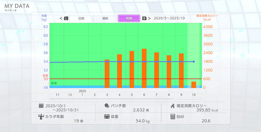The width and height of the screenshot is (261, 132).
Task: Click the BMI calculator icon
Action: (x=172, y=116)
